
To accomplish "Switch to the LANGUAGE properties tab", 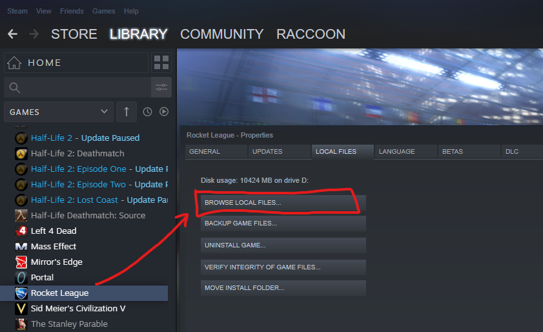I will coord(406,152).
